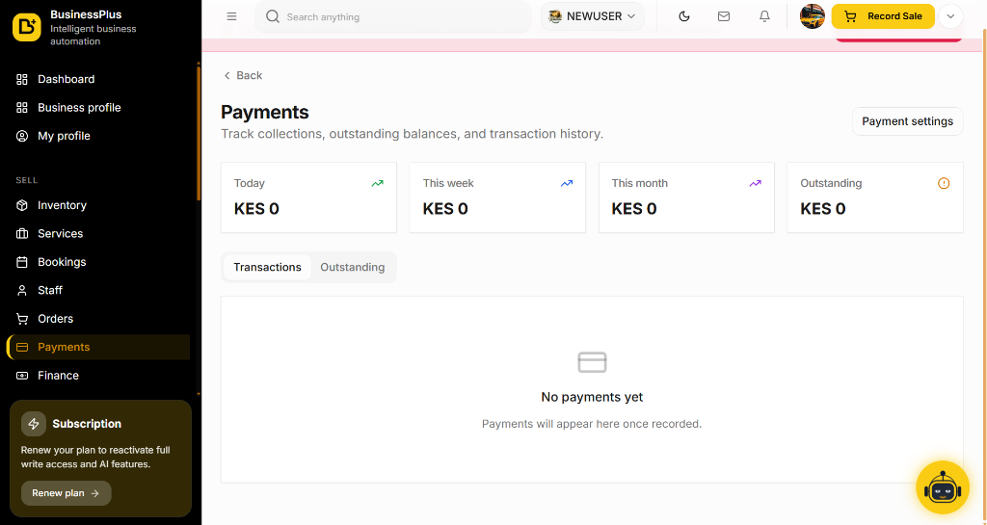Go Back to previous page
The width and height of the screenshot is (987, 525).
pos(243,75)
